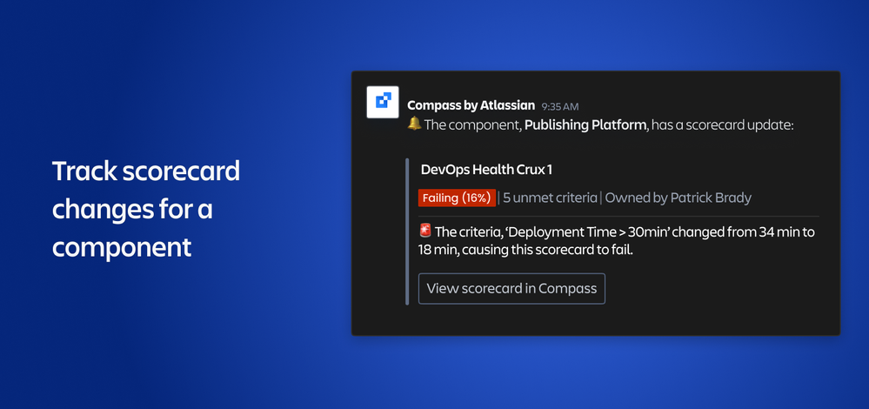Screen dimensions: 869x409
Task: Click the bell emoji in the message
Action: (414, 124)
